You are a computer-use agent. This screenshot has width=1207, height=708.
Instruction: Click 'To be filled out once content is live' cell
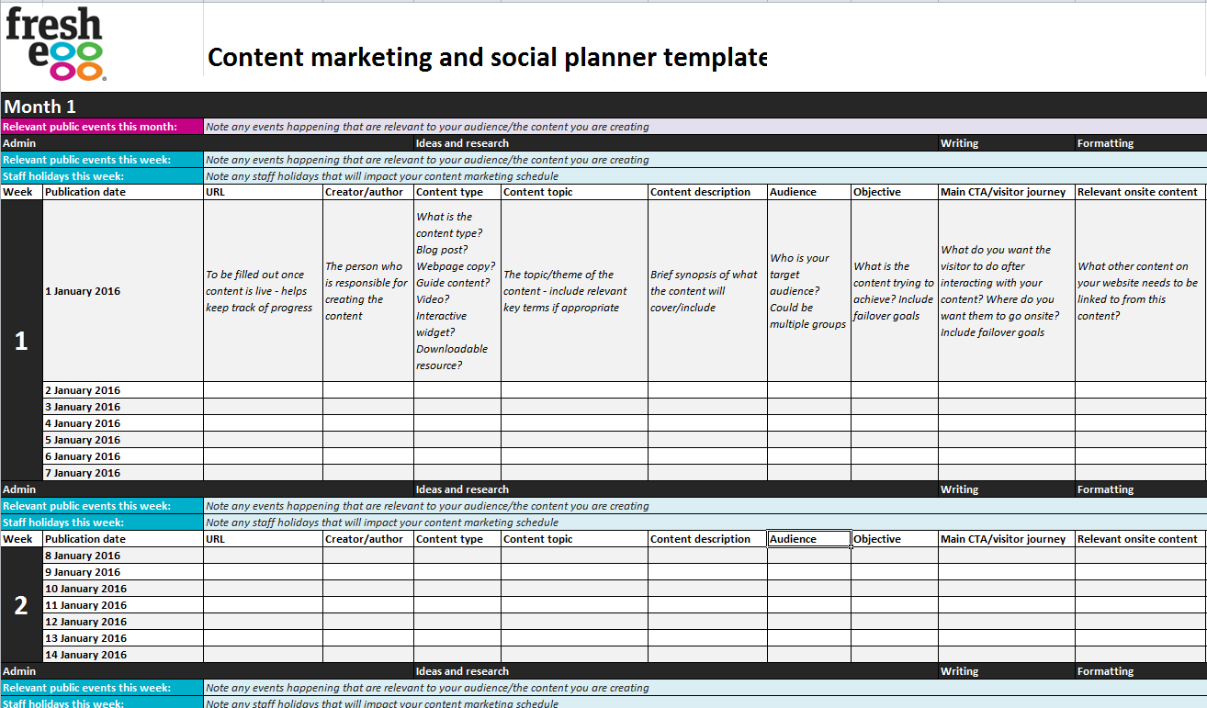263,291
